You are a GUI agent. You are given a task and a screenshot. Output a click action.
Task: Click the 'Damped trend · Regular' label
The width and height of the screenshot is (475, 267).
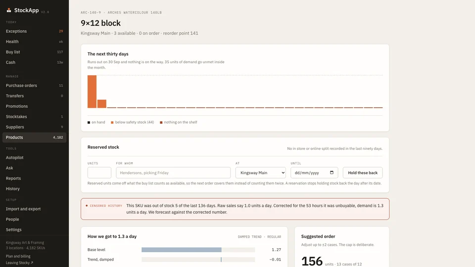[x=260, y=237]
